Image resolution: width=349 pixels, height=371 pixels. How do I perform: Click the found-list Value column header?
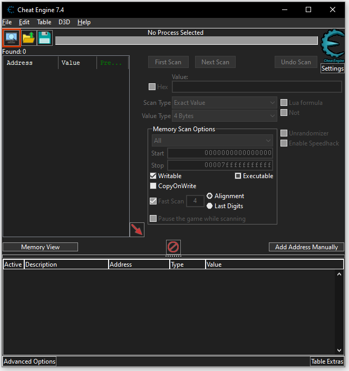pos(77,63)
